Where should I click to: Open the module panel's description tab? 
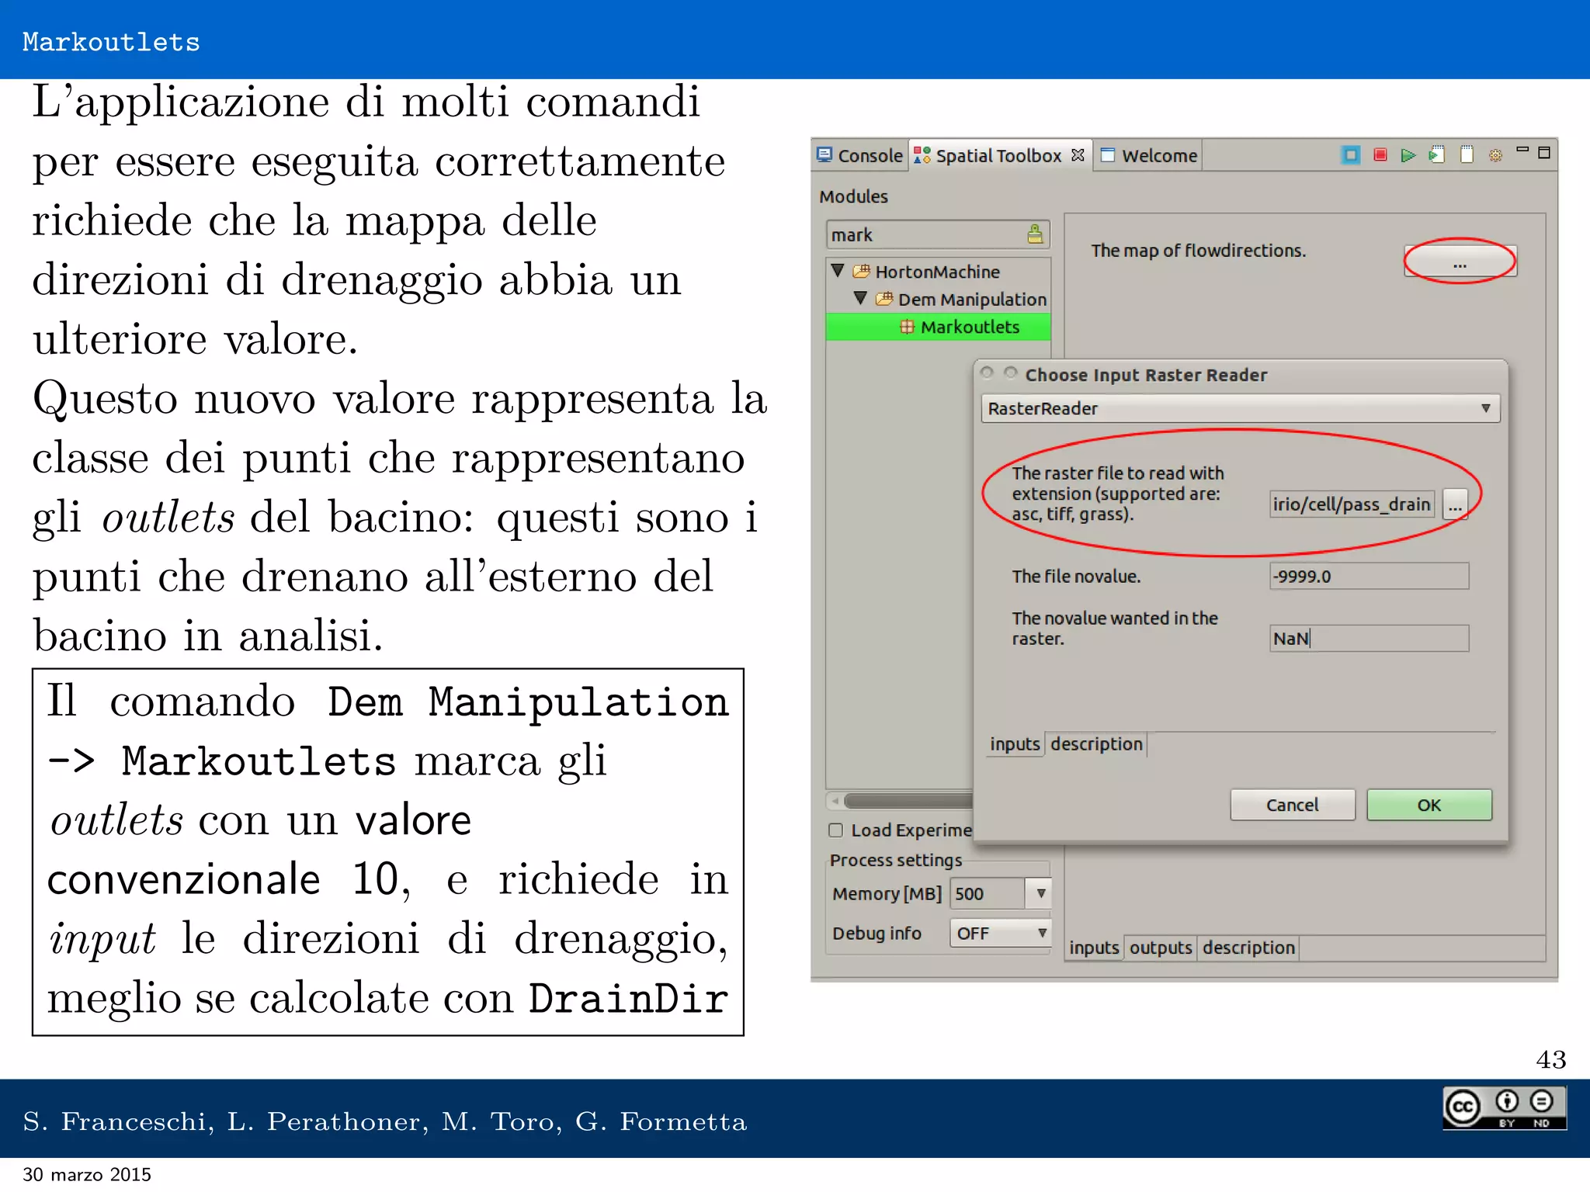[x=1248, y=948]
